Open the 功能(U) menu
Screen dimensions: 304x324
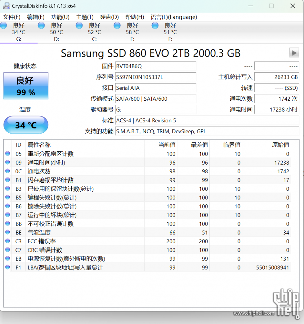[x=60, y=17]
